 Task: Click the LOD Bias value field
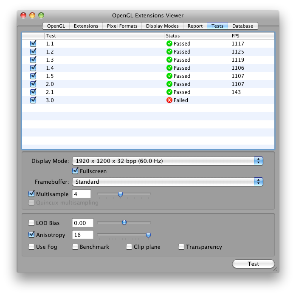click(x=83, y=223)
